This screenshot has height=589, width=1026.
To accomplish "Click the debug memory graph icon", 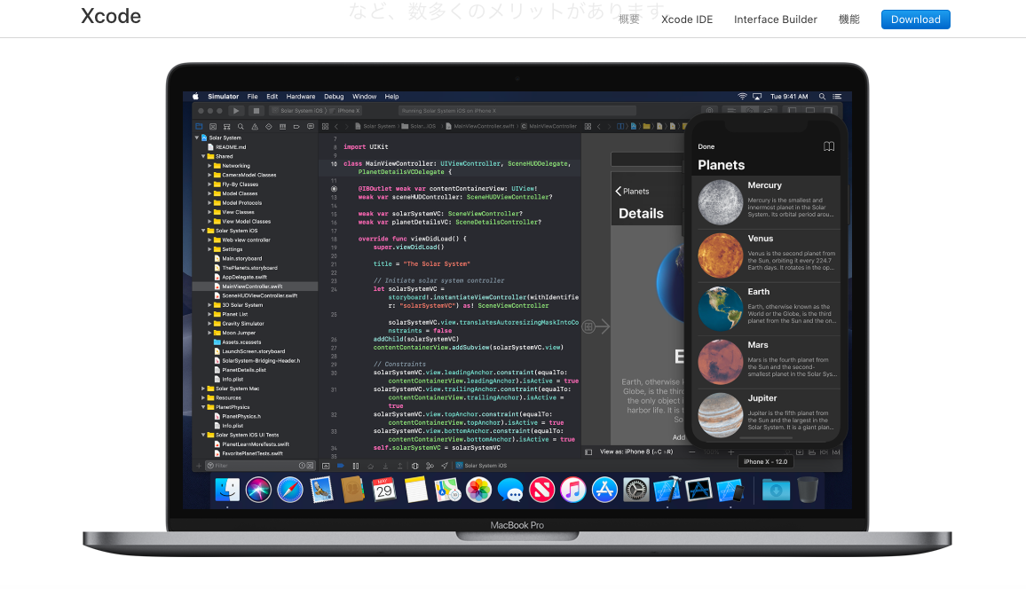I will 430,466.
